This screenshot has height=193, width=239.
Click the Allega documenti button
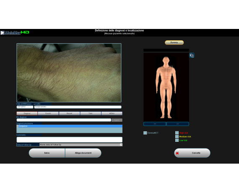tap(83, 153)
